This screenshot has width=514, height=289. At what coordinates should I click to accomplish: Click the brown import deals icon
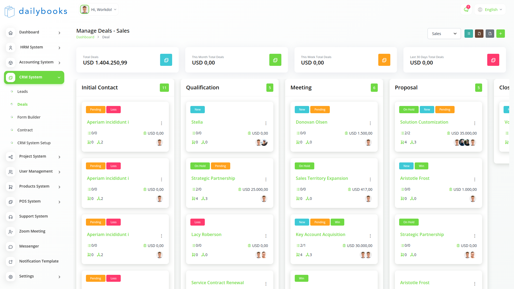tap(479, 34)
